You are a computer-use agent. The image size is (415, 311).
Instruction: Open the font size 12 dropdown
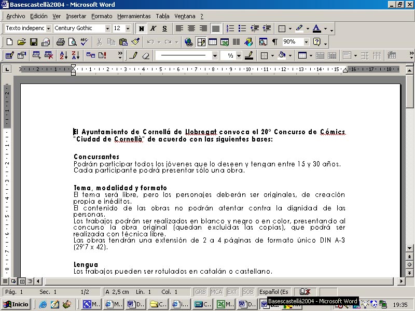[x=128, y=29]
